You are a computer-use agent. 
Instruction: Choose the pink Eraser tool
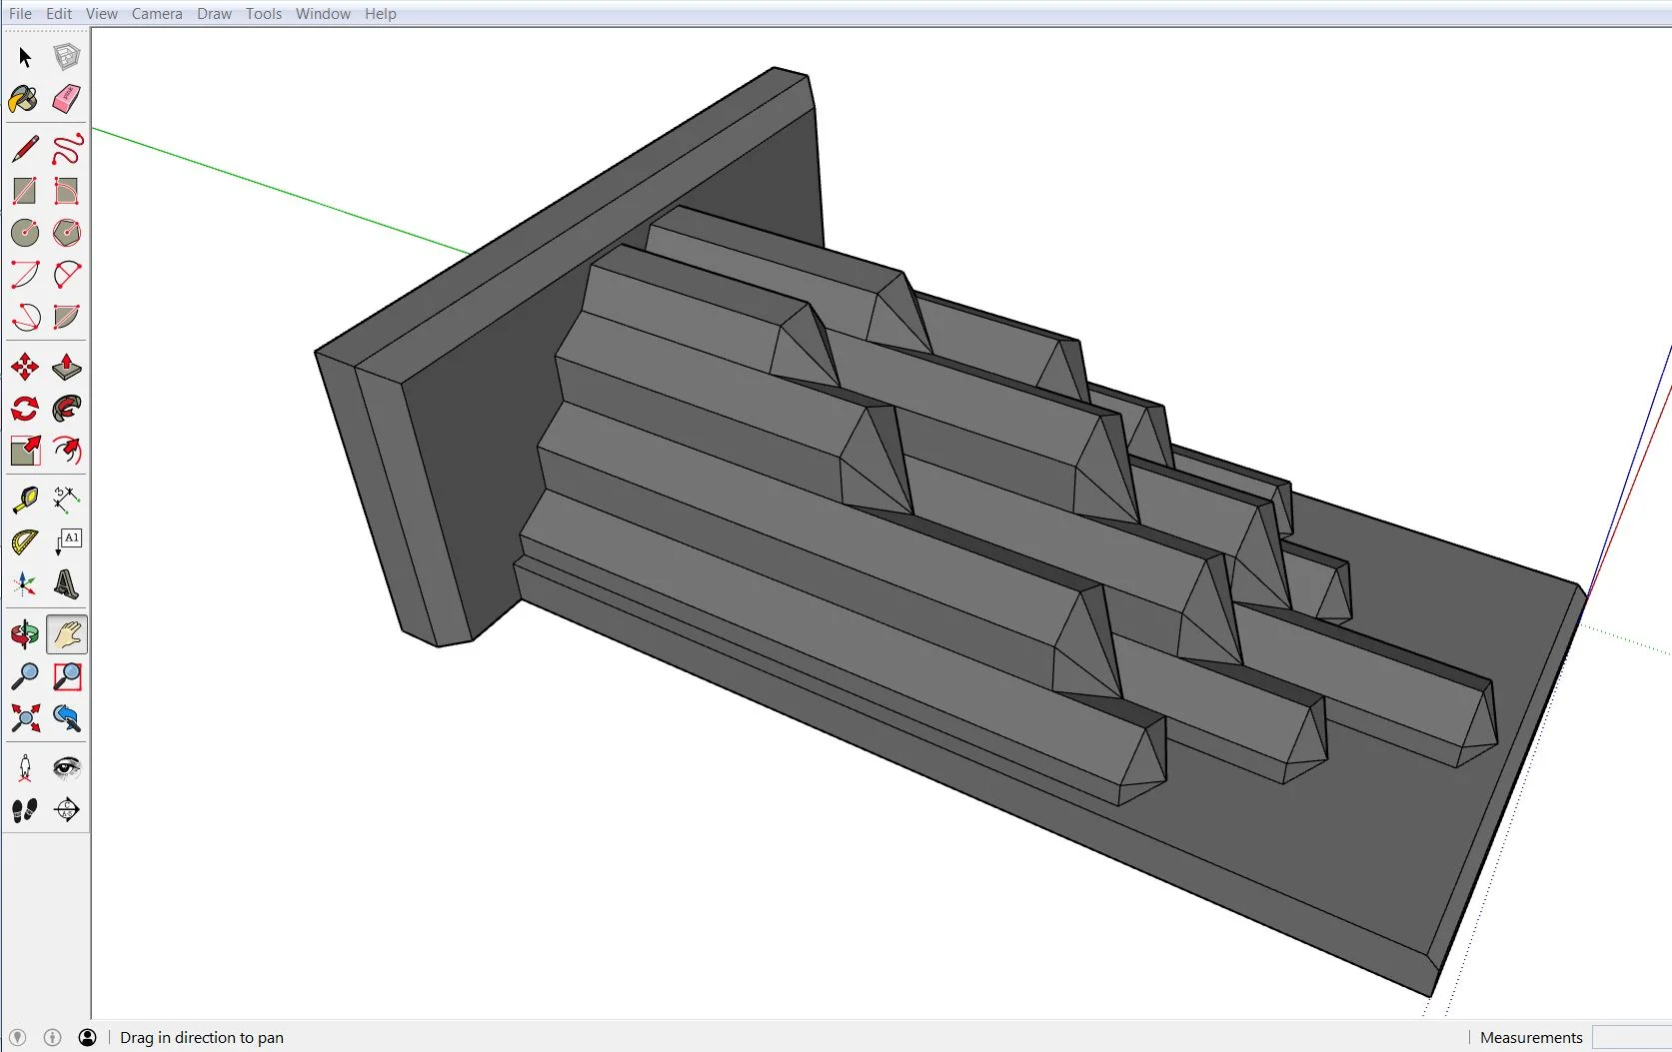(x=67, y=99)
